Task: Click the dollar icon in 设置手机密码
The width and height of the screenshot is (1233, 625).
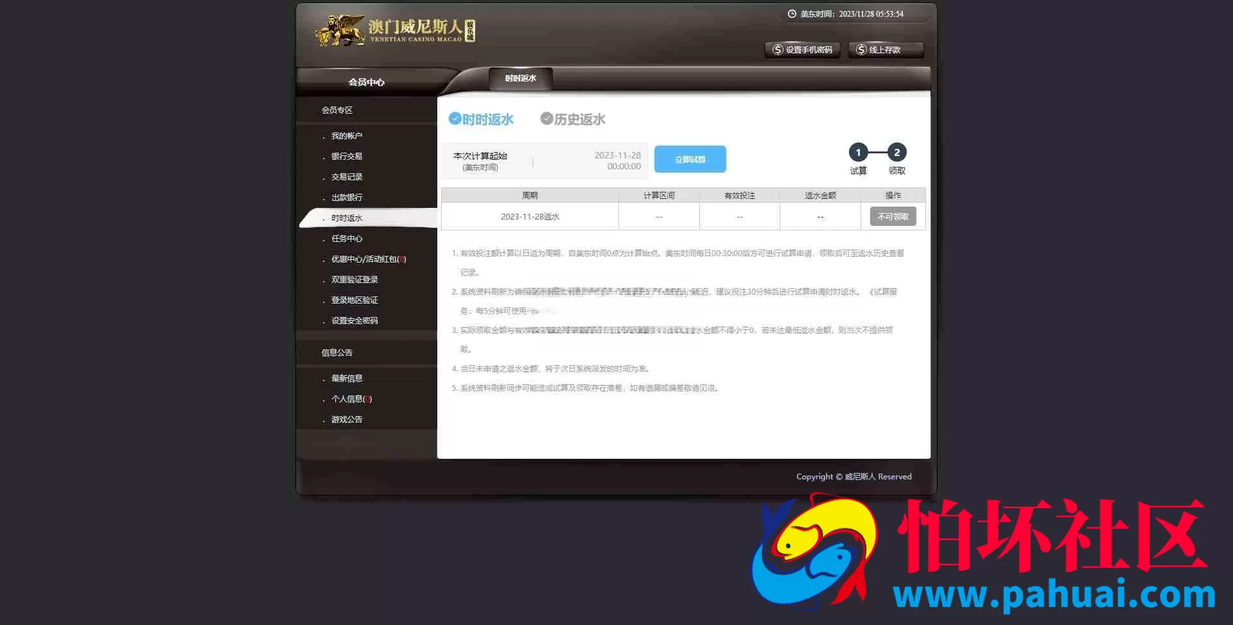Action: tap(778, 49)
